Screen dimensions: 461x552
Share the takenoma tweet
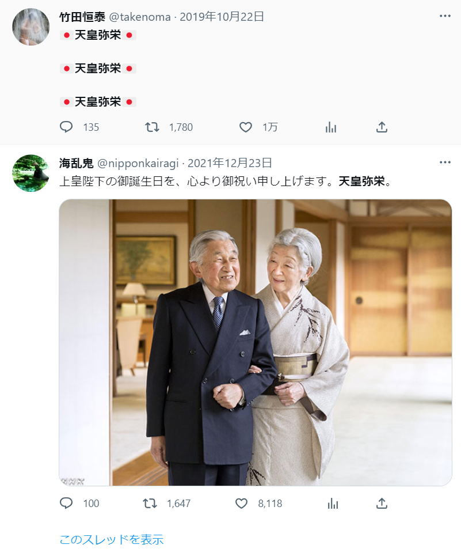382,127
